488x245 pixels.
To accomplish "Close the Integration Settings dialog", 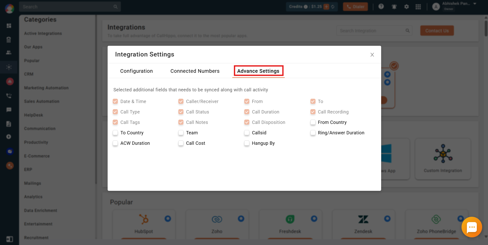I will point(372,55).
